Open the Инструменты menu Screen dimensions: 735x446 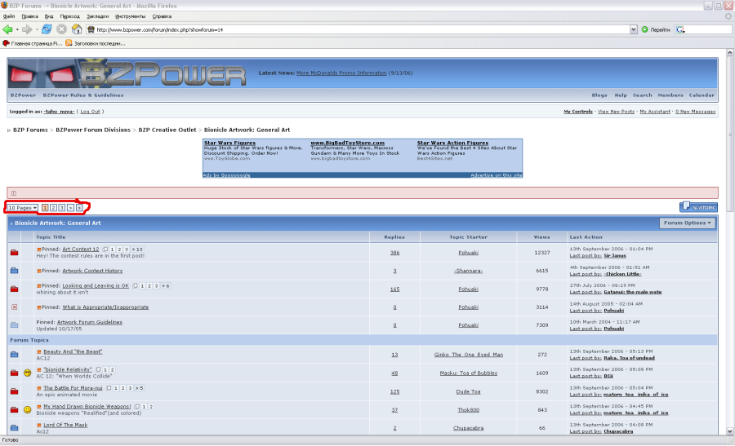(130, 16)
